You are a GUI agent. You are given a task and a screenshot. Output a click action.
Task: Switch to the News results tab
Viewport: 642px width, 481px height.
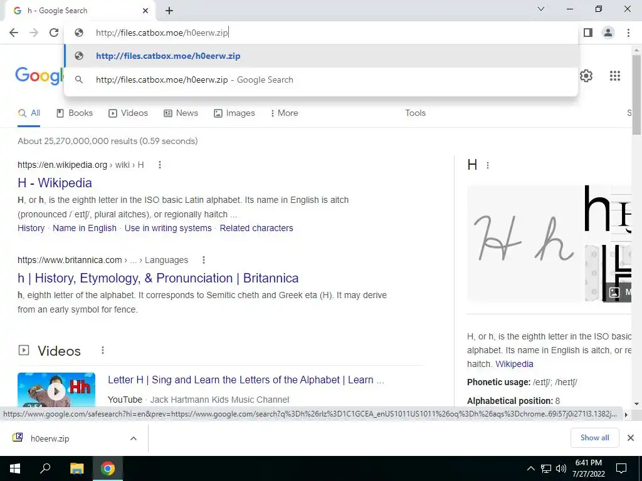click(181, 113)
